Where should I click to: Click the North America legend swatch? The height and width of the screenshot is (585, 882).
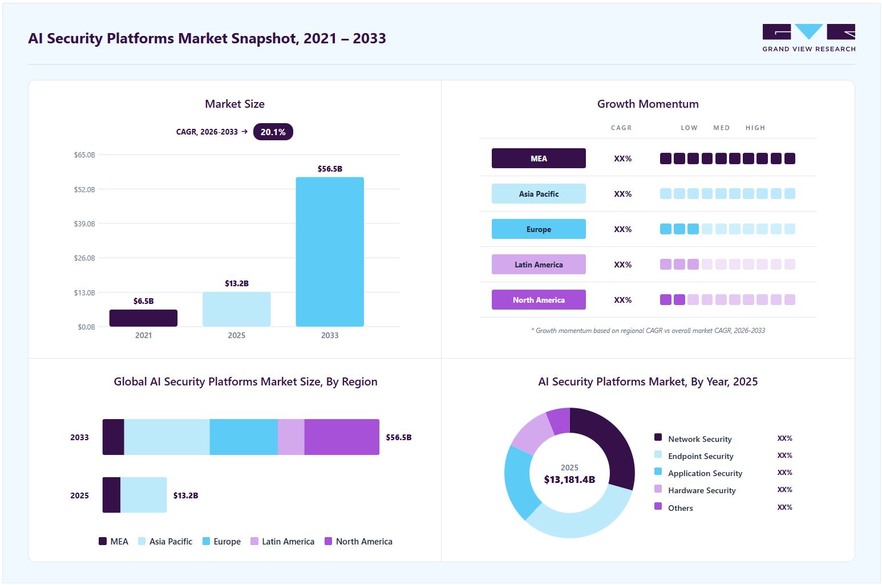click(x=328, y=541)
